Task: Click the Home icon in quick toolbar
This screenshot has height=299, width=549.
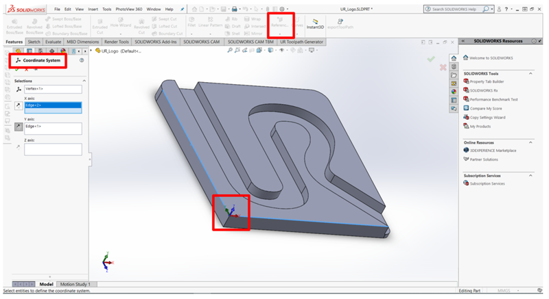Action: coord(194,9)
